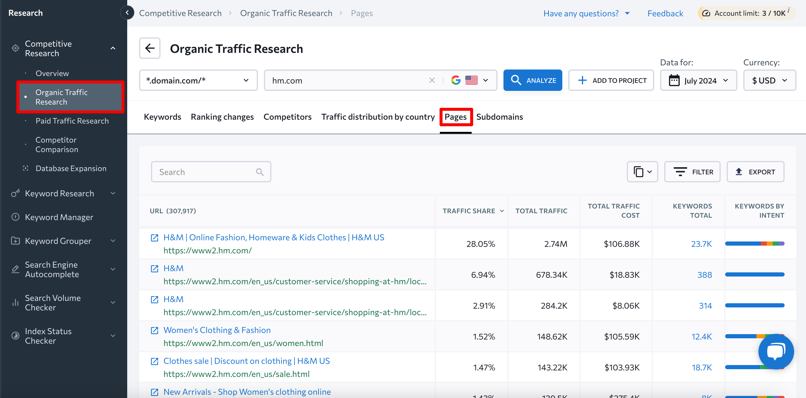Screen dimensions: 806x398
Task: Click intent bar for www2.hm.com homepage row
Action: pyautogui.click(x=755, y=244)
